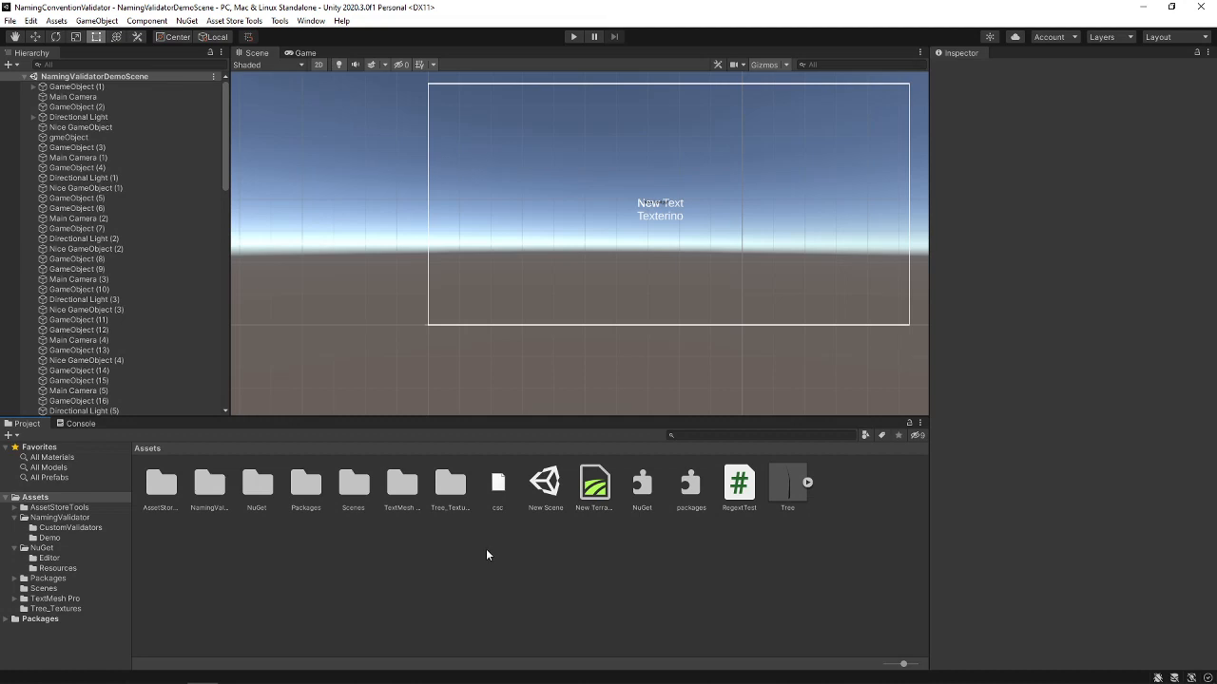Step one frame forward
Image resolution: width=1217 pixels, height=684 pixels.
[x=614, y=37]
